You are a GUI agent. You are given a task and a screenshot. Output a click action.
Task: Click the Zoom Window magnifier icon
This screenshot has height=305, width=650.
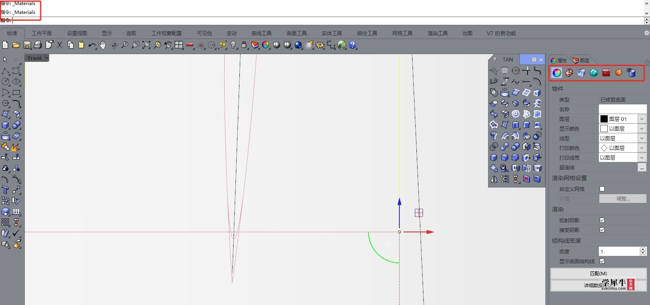coord(135,45)
